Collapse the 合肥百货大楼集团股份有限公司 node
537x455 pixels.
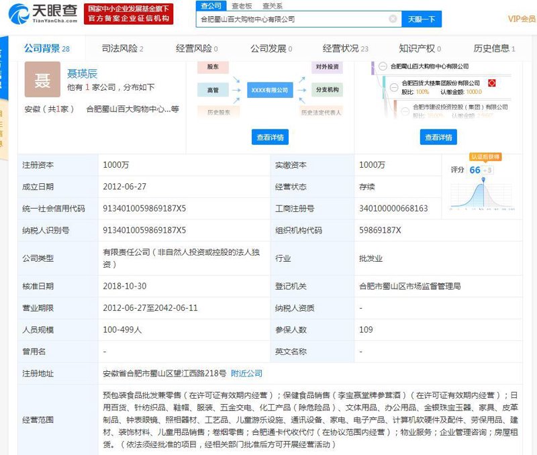click(394, 87)
